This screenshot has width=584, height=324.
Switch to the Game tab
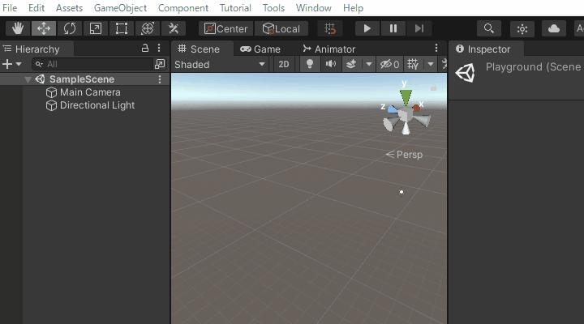click(x=260, y=49)
